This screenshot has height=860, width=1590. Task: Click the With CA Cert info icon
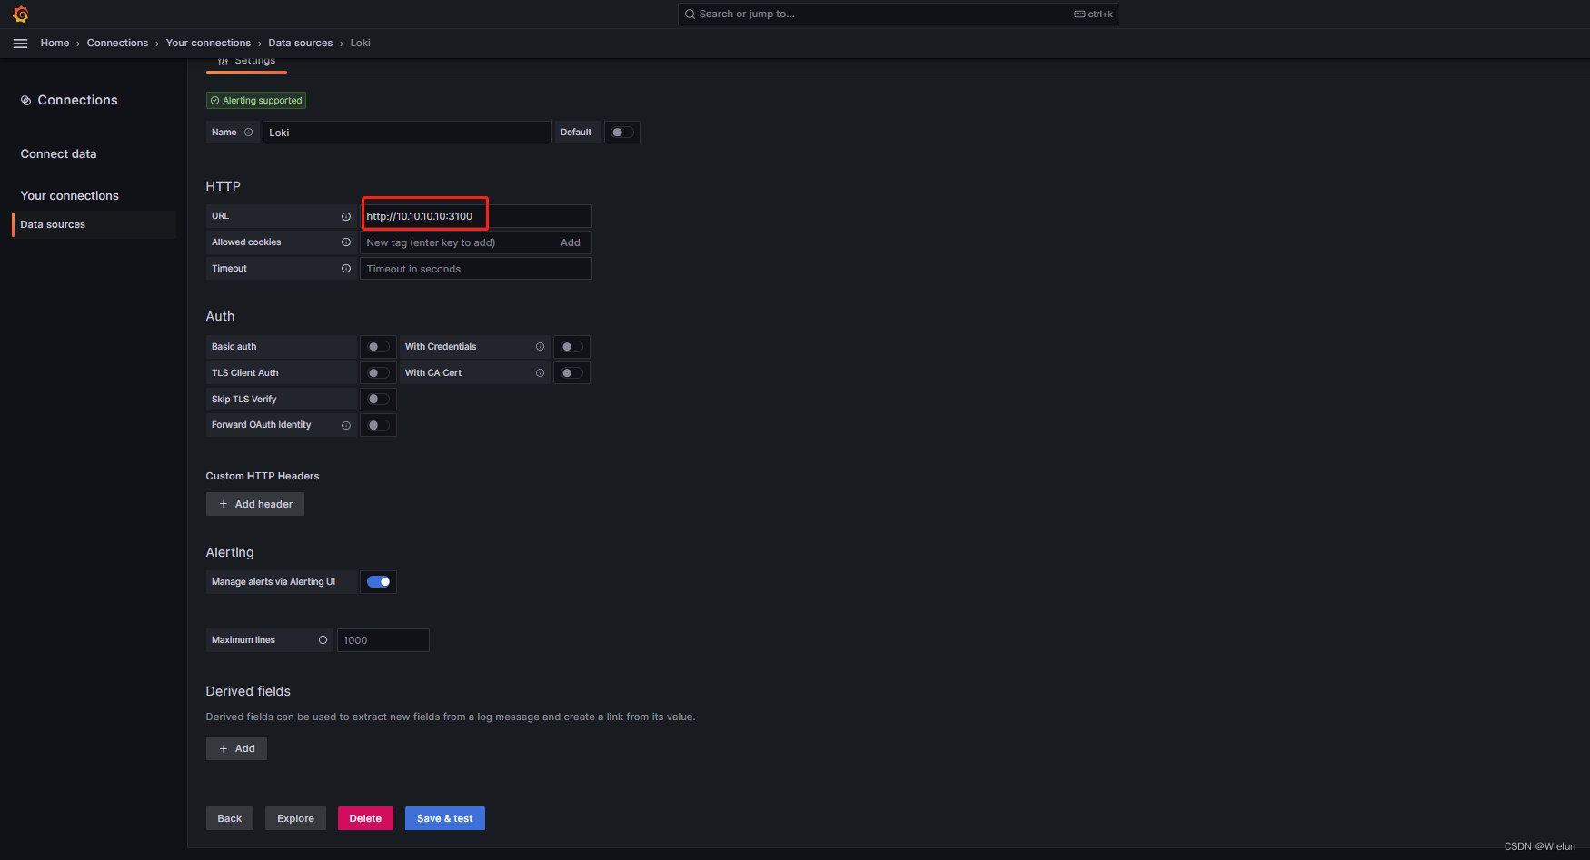pyautogui.click(x=540, y=373)
